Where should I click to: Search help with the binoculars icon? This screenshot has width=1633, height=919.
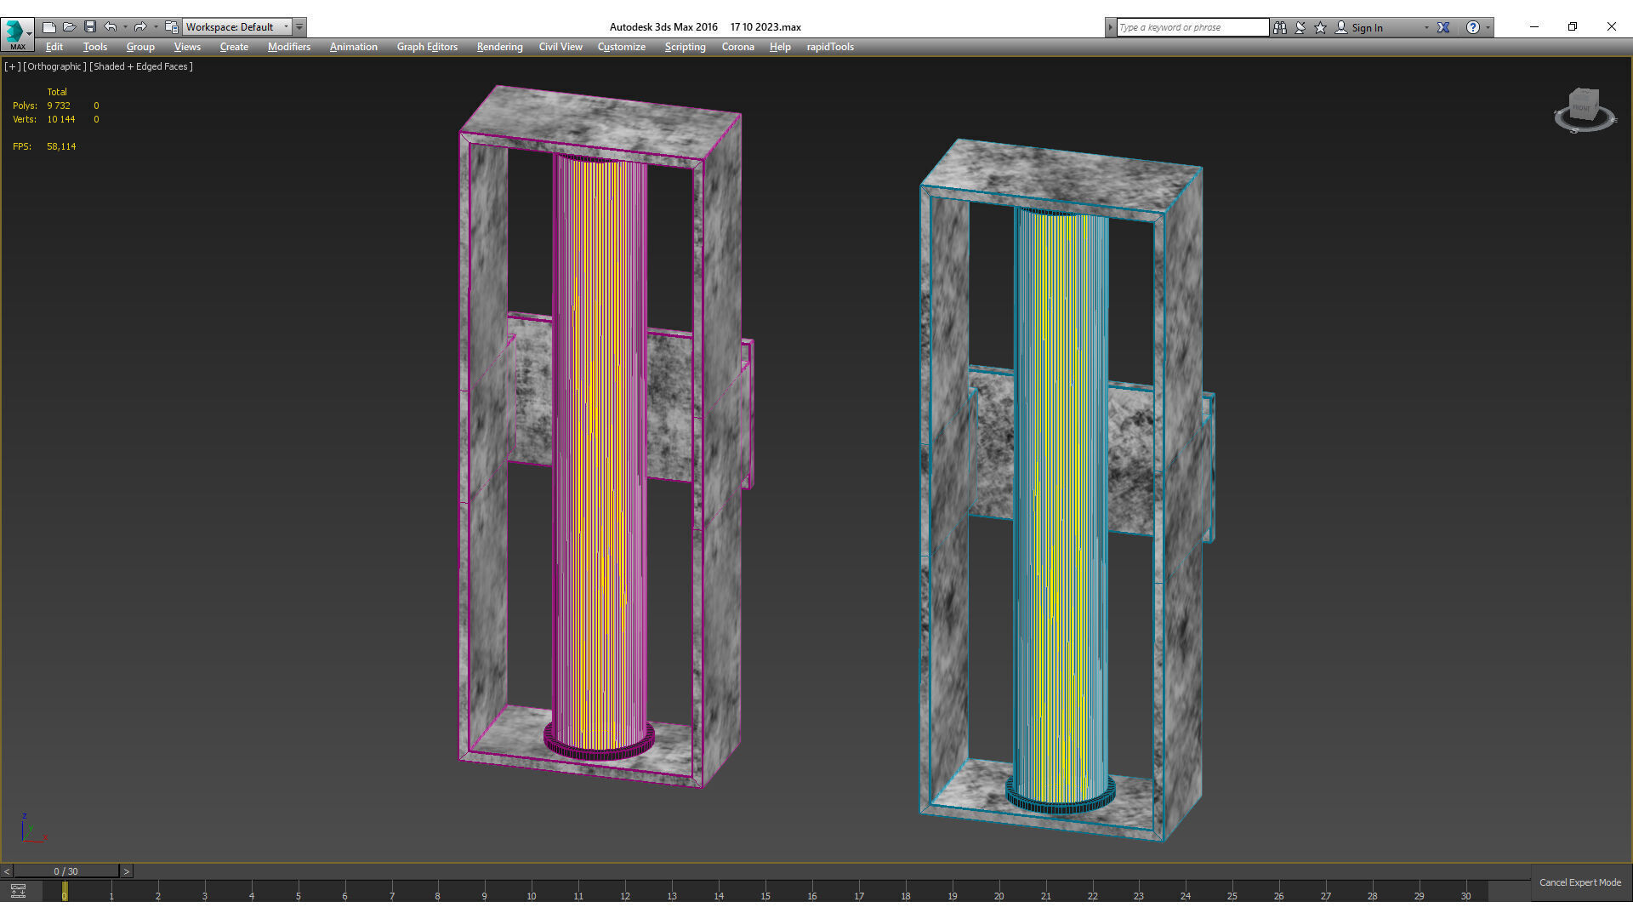(1280, 27)
